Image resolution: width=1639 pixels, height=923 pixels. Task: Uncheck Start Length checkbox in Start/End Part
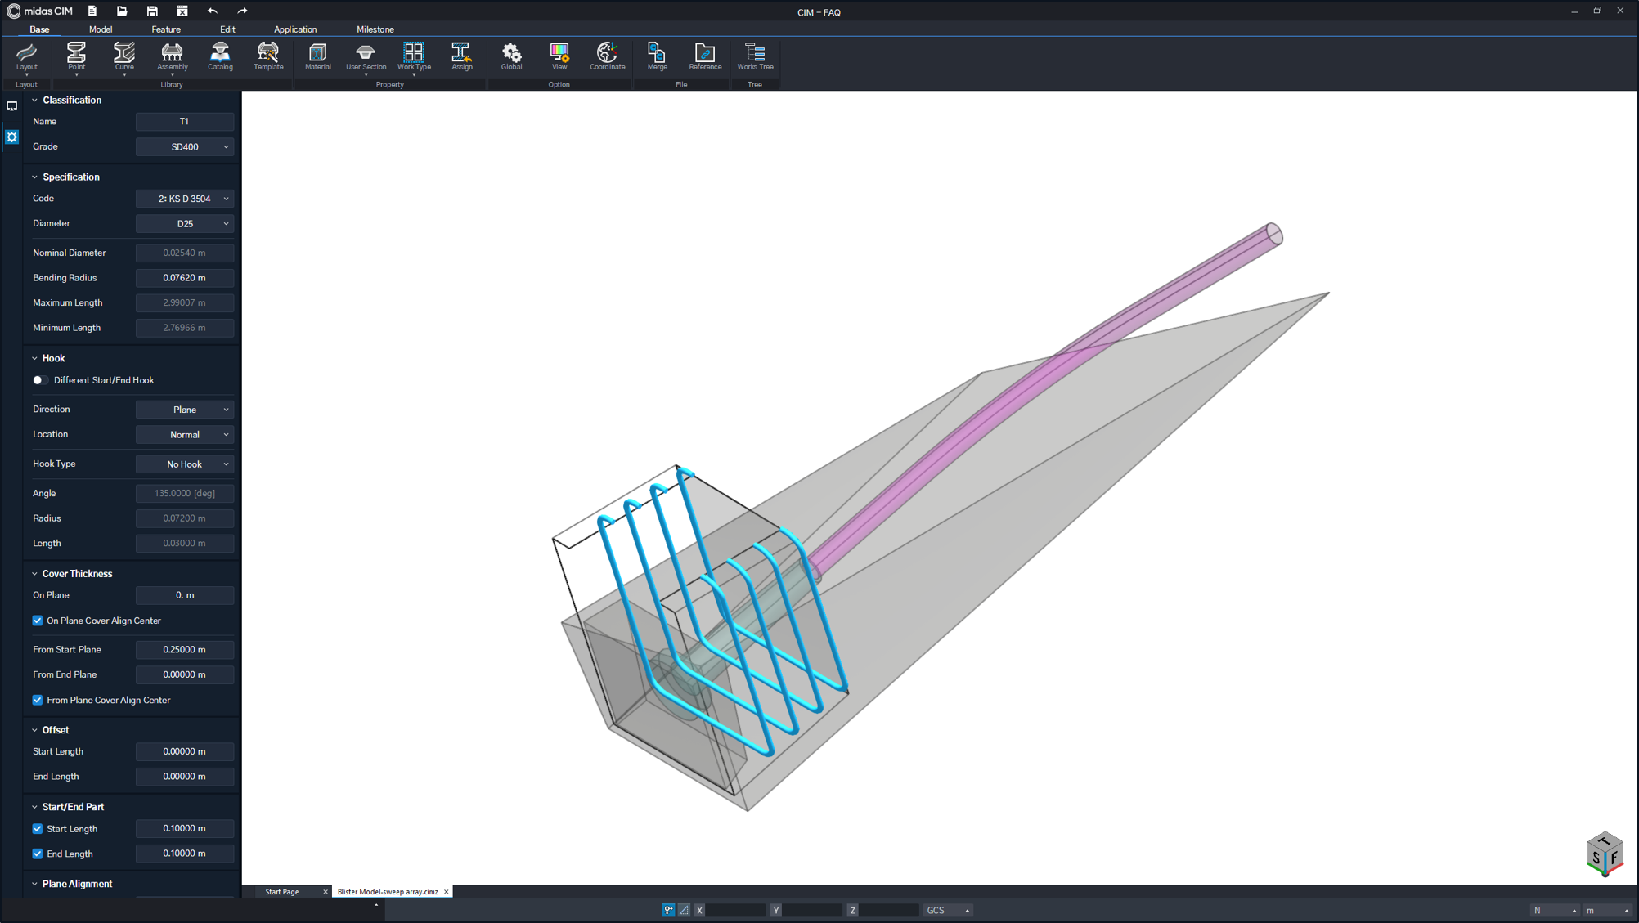coord(38,829)
